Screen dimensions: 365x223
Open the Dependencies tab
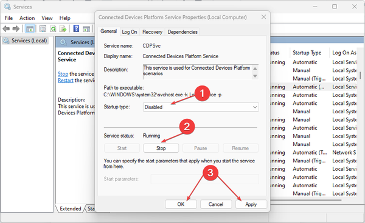(182, 32)
